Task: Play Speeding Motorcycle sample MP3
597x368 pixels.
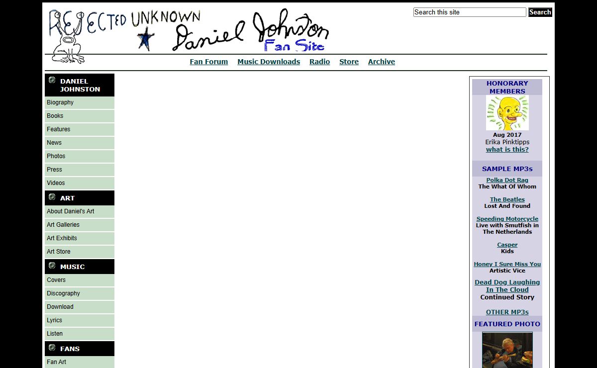Action: (507, 219)
